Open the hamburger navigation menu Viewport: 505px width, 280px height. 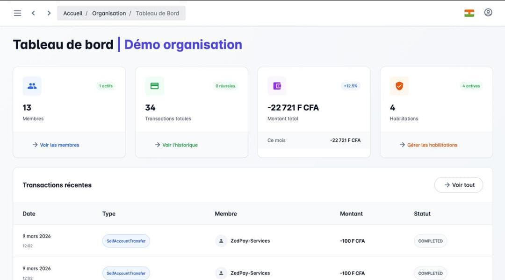click(17, 13)
